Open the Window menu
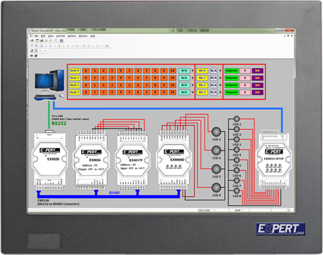The width and height of the screenshot is (323, 255). click(x=83, y=36)
